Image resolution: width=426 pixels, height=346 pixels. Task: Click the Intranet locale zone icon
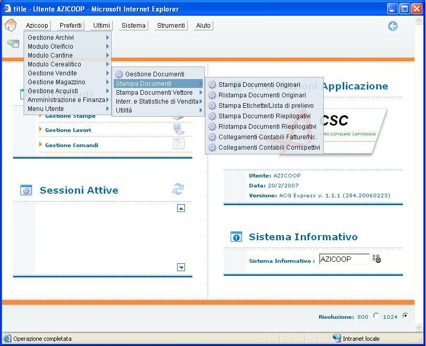pos(337,338)
